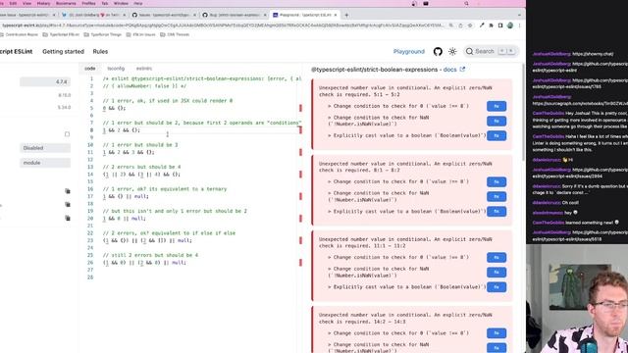Screen dimensions: 628x353
Task: Open the Rules nav link
Action: [x=100, y=51]
